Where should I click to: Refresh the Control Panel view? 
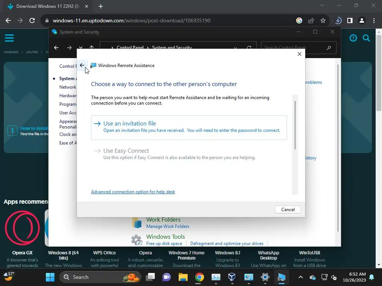[x=249, y=48]
